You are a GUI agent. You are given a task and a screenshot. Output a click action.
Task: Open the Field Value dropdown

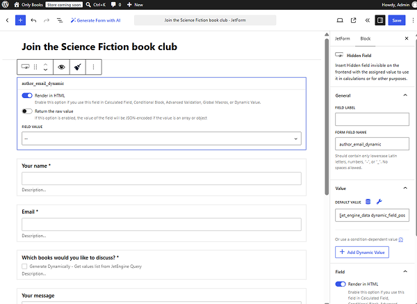[161, 138]
